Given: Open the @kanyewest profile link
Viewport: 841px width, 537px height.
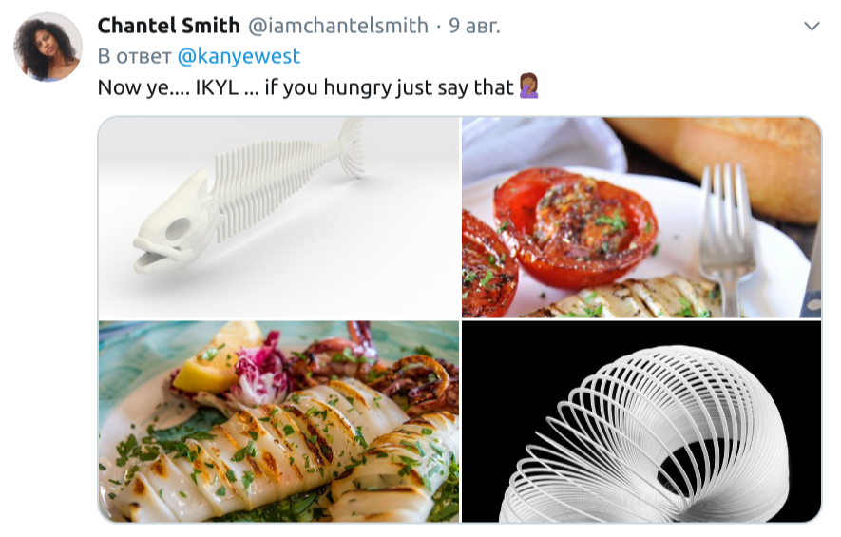Looking at the screenshot, I should (x=239, y=56).
